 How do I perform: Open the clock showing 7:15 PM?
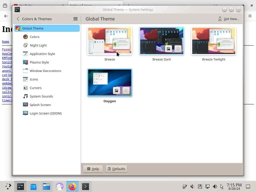pyautogui.click(x=234, y=186)
